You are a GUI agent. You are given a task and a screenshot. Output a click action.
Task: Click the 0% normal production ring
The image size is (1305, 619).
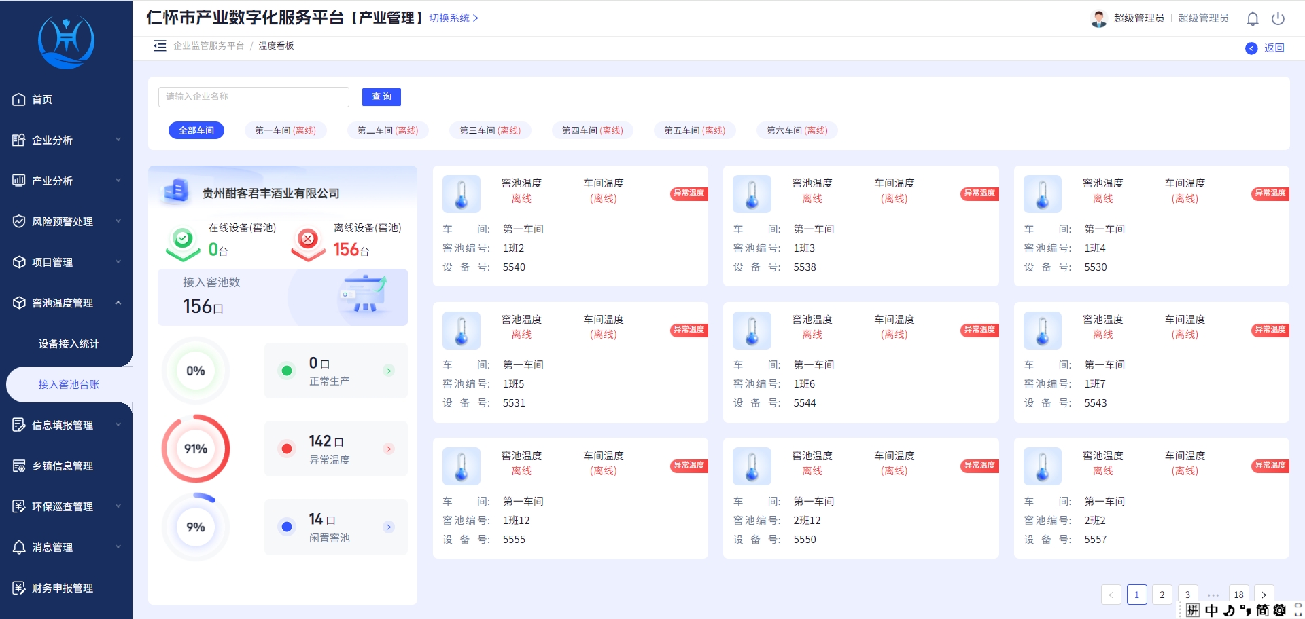click(x=196, y=371)
